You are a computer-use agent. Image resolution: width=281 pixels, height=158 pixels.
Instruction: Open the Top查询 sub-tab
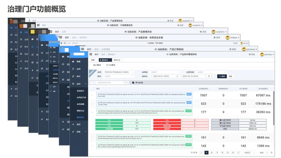[111, 65]
